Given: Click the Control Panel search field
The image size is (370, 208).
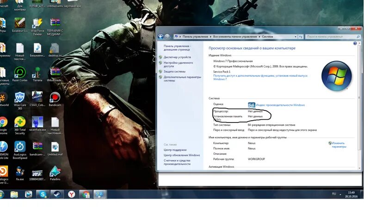Looking at the screenshot, I should [333, 37].
